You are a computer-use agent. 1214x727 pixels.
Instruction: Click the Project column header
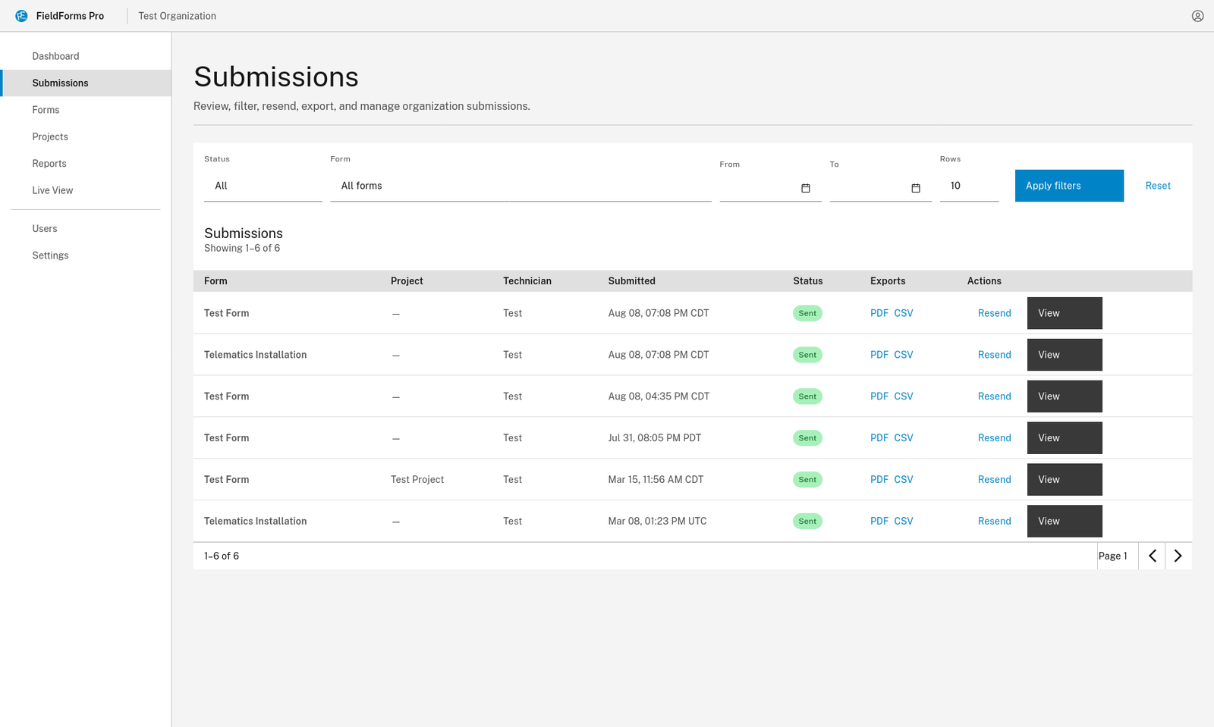407,281
